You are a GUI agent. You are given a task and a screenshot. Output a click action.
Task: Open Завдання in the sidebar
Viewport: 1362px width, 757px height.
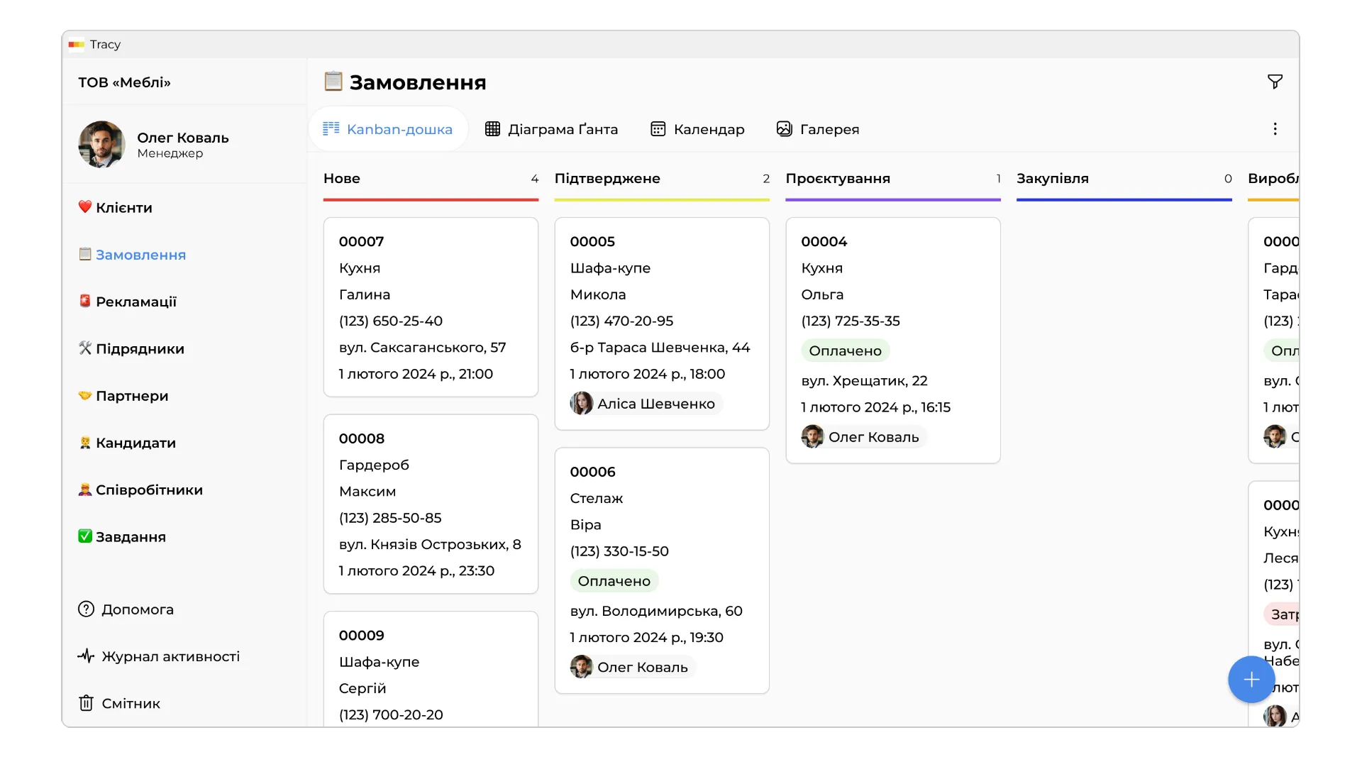[x=131, y=537]
